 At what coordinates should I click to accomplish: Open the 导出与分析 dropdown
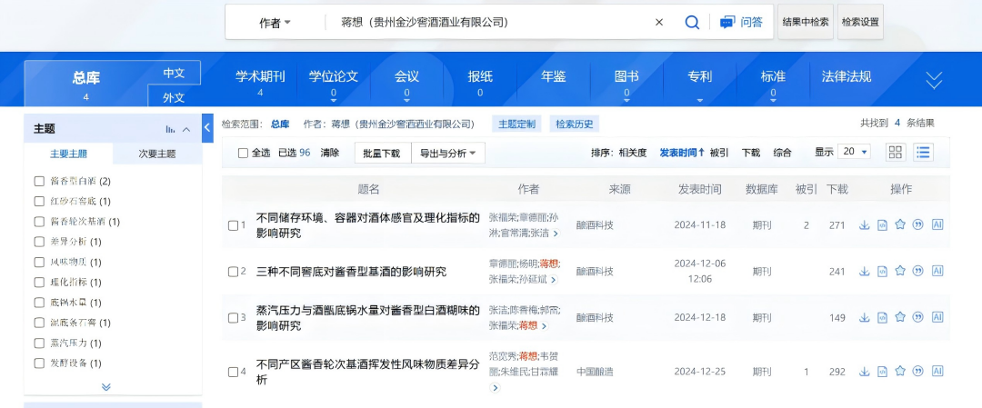[447, 154]
